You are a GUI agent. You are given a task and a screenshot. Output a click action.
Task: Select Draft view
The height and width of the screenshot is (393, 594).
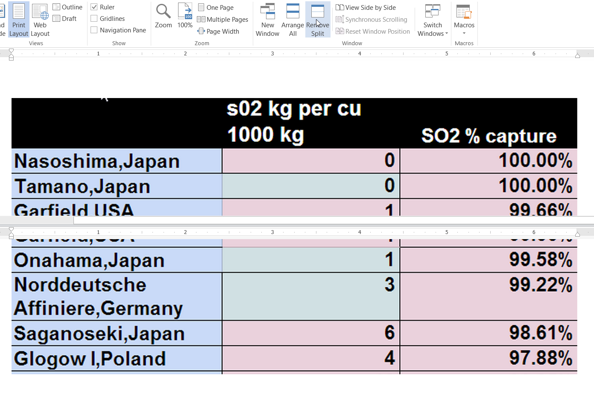pyautogui.click(x=64, y=19)
